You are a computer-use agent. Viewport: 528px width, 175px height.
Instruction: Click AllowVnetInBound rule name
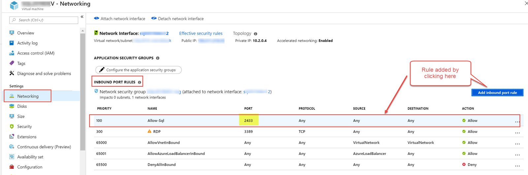pos(164,143)
